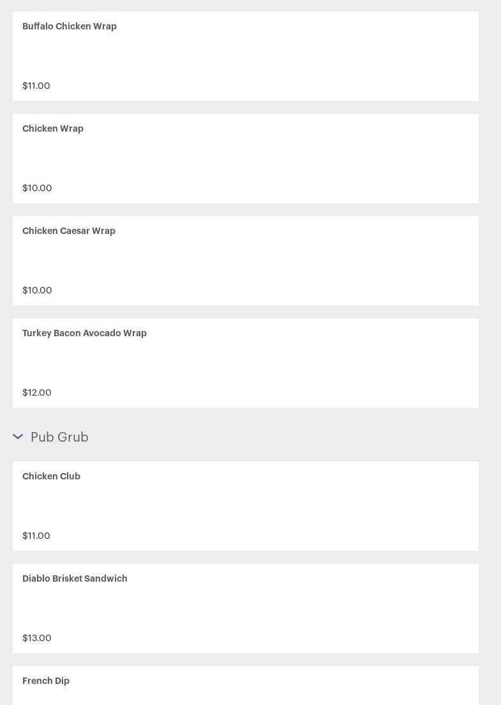Click the Pub Grub section heading
501x705 pixels.
(x=59, y=437)
